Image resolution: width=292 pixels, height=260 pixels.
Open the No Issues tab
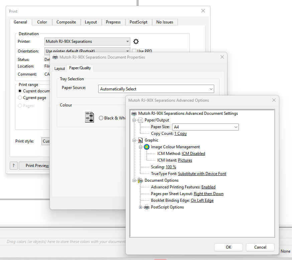point(165,22)
